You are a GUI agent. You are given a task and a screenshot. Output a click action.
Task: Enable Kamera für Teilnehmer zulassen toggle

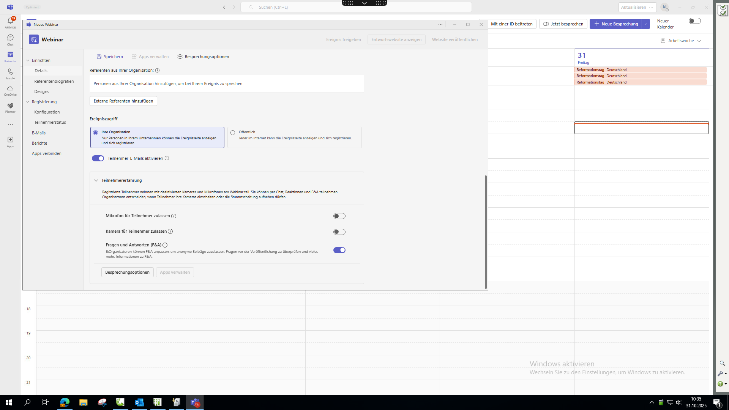[x=339, y=232]
